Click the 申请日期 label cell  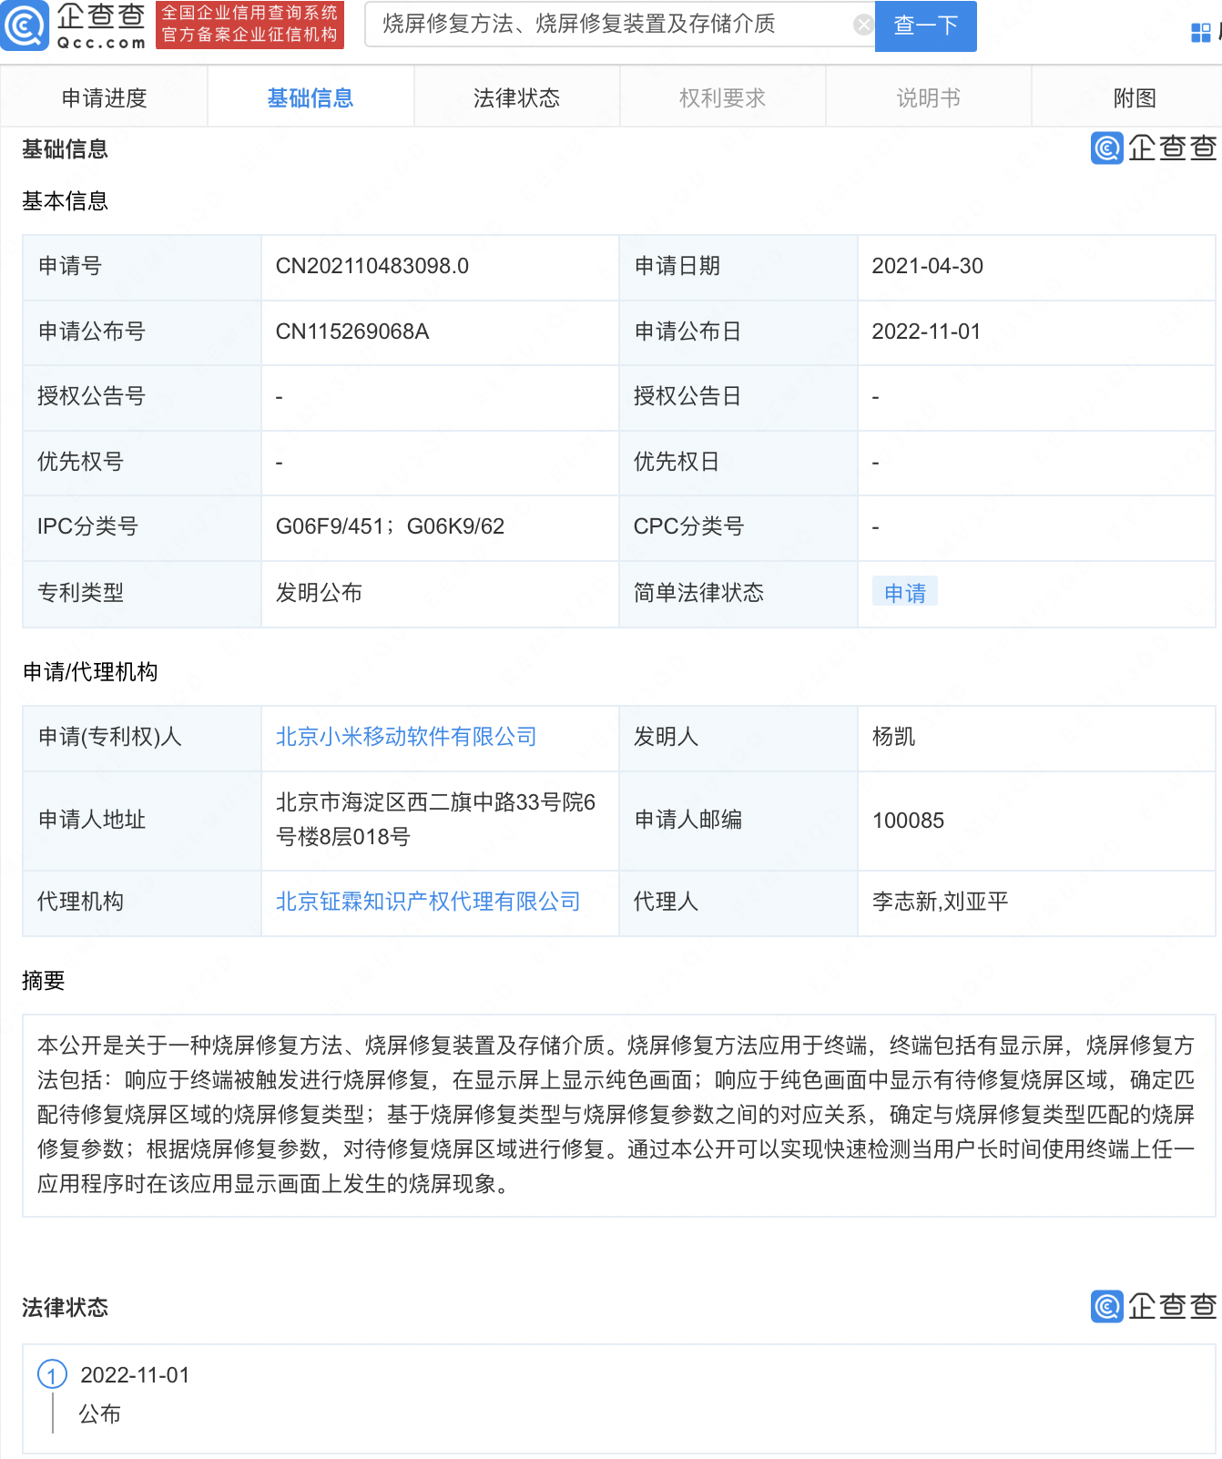point(738,266)
